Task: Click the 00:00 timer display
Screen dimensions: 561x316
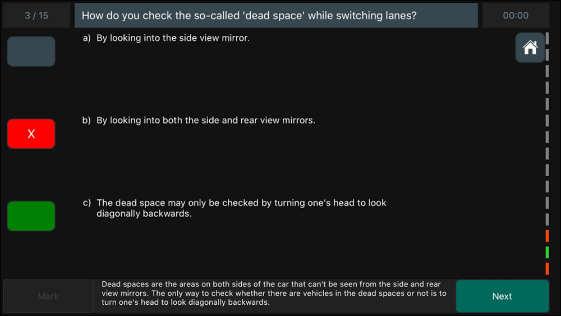Action: [x=516, y=15]
